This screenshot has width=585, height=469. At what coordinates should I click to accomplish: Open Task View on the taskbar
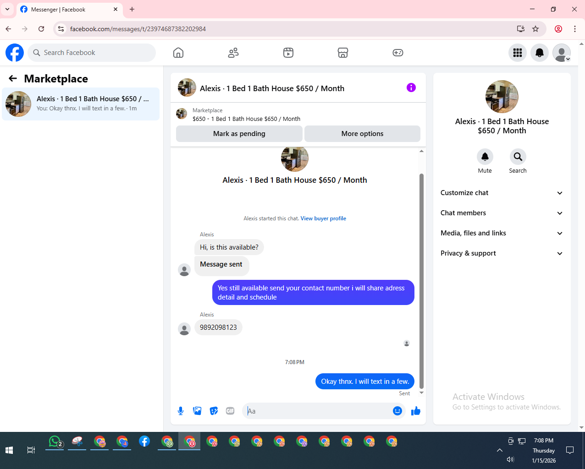pos(31,450)
